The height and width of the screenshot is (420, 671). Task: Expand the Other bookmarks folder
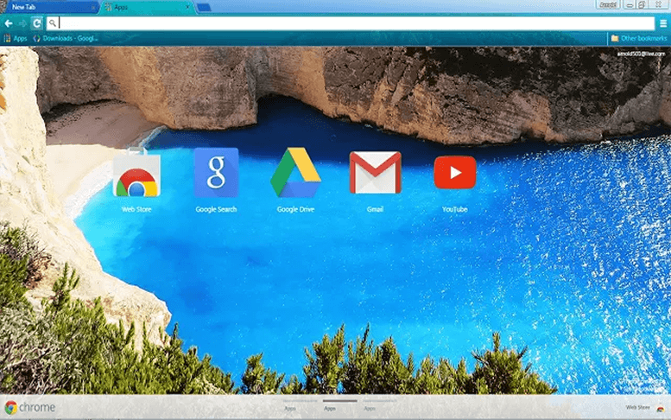coord(638,38)
